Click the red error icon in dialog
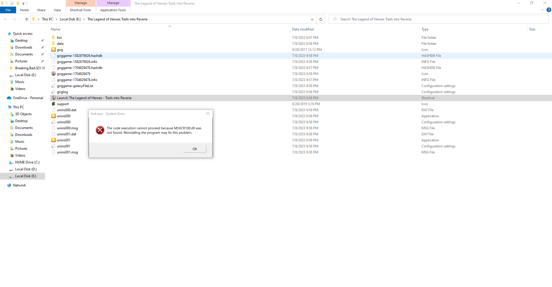The width and height of the screenshot is (552, 287). [x=100, y=130]
